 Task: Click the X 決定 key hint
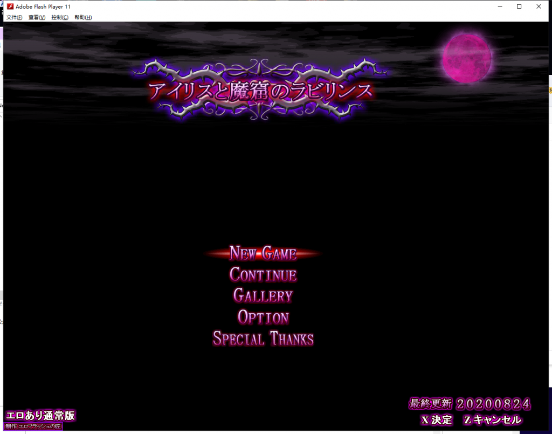(x=437, y=419)
